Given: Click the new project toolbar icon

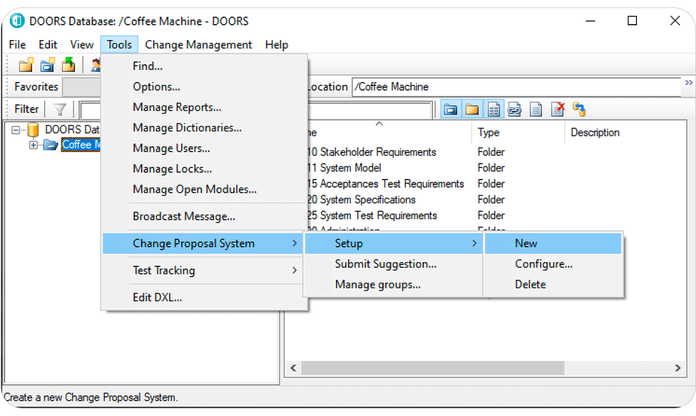Looking at the screenshot, I should [47, 64].
